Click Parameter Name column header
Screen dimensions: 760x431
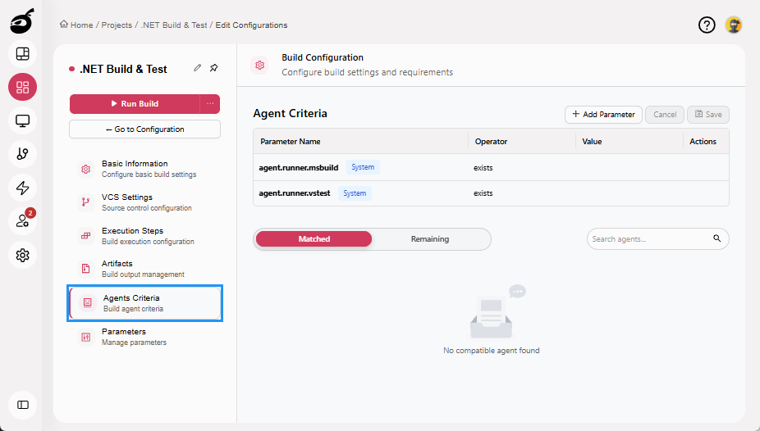click(291, 141)
